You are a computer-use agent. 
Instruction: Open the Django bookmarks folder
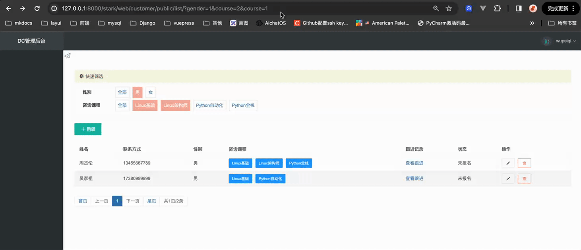(143, 23)
